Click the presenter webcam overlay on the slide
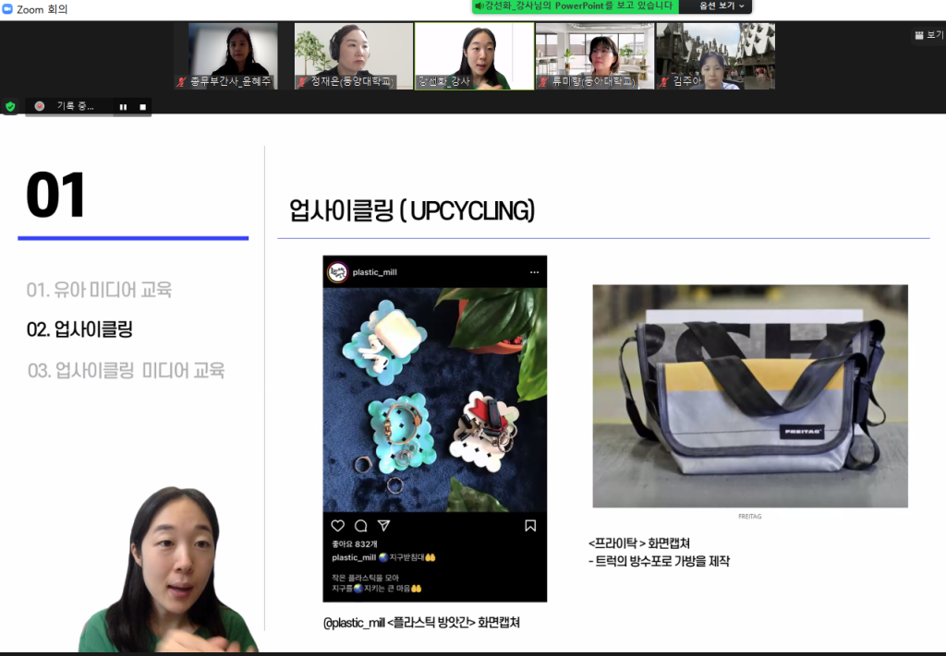The image size is (946, 656). 169,569
